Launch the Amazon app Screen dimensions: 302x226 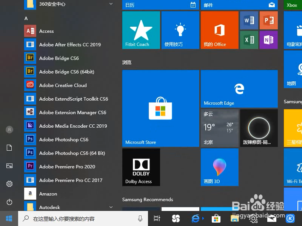point(69,194)
